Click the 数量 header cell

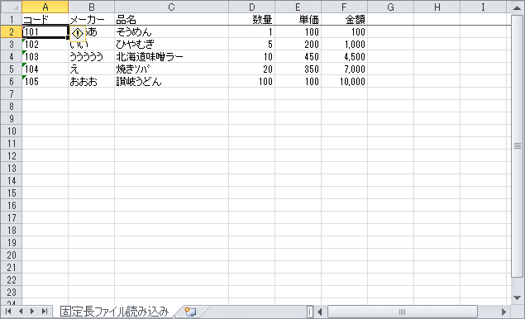pyautogui.click(x=252, y=19)
